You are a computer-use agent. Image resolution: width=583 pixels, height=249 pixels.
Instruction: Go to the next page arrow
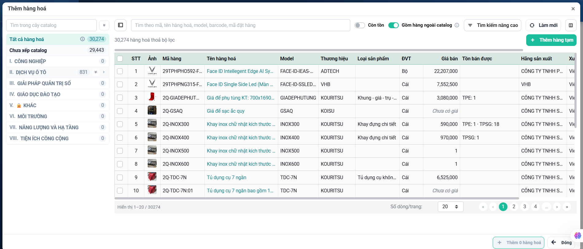tap(557, 207)
